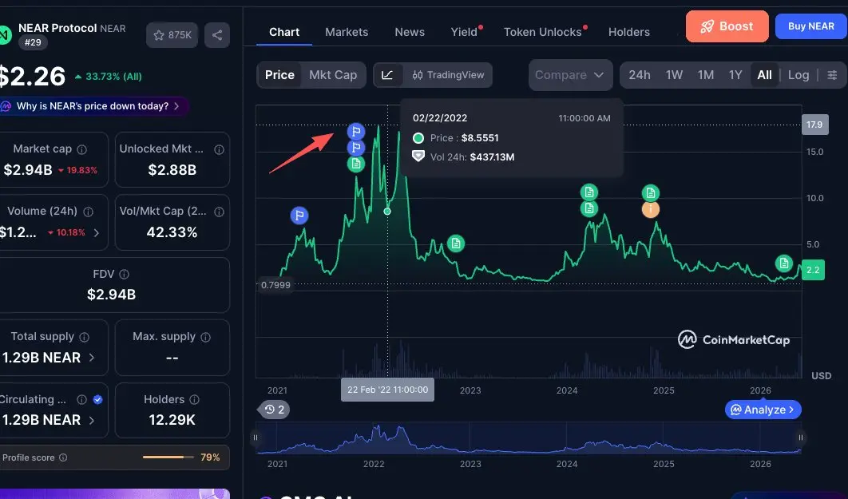The width and height of the screenshot is (848, 499).
Task: Add NEAR to watchlist star button
Action: pos(172,35)
